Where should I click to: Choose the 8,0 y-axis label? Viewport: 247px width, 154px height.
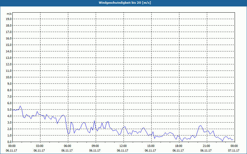pos(10,90)
